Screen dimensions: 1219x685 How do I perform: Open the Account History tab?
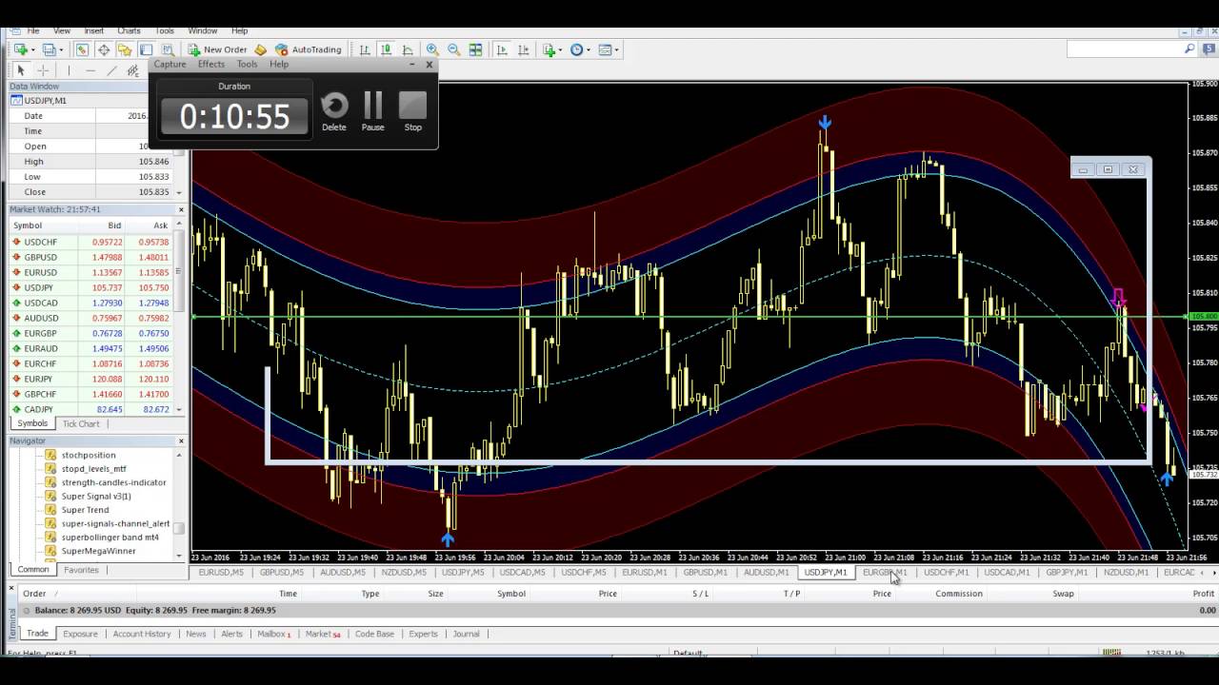[x=142, y=634]
